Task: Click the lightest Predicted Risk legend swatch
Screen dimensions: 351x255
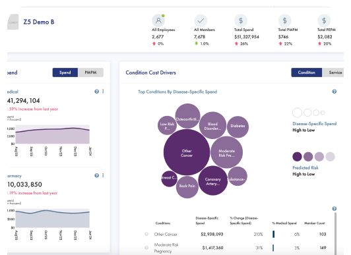Action: coord(330,157)
